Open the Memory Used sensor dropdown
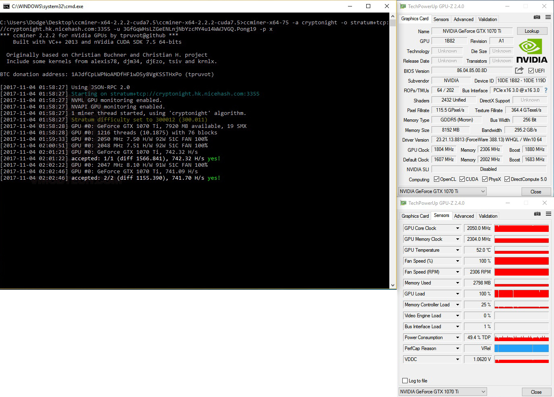The image size is (554, 397). click(457, 283)
